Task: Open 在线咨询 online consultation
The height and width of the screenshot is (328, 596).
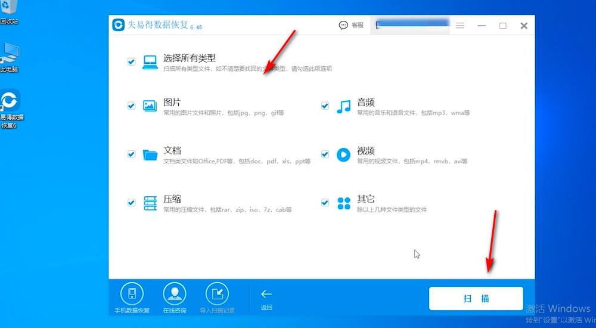Action: coord(175,298)
